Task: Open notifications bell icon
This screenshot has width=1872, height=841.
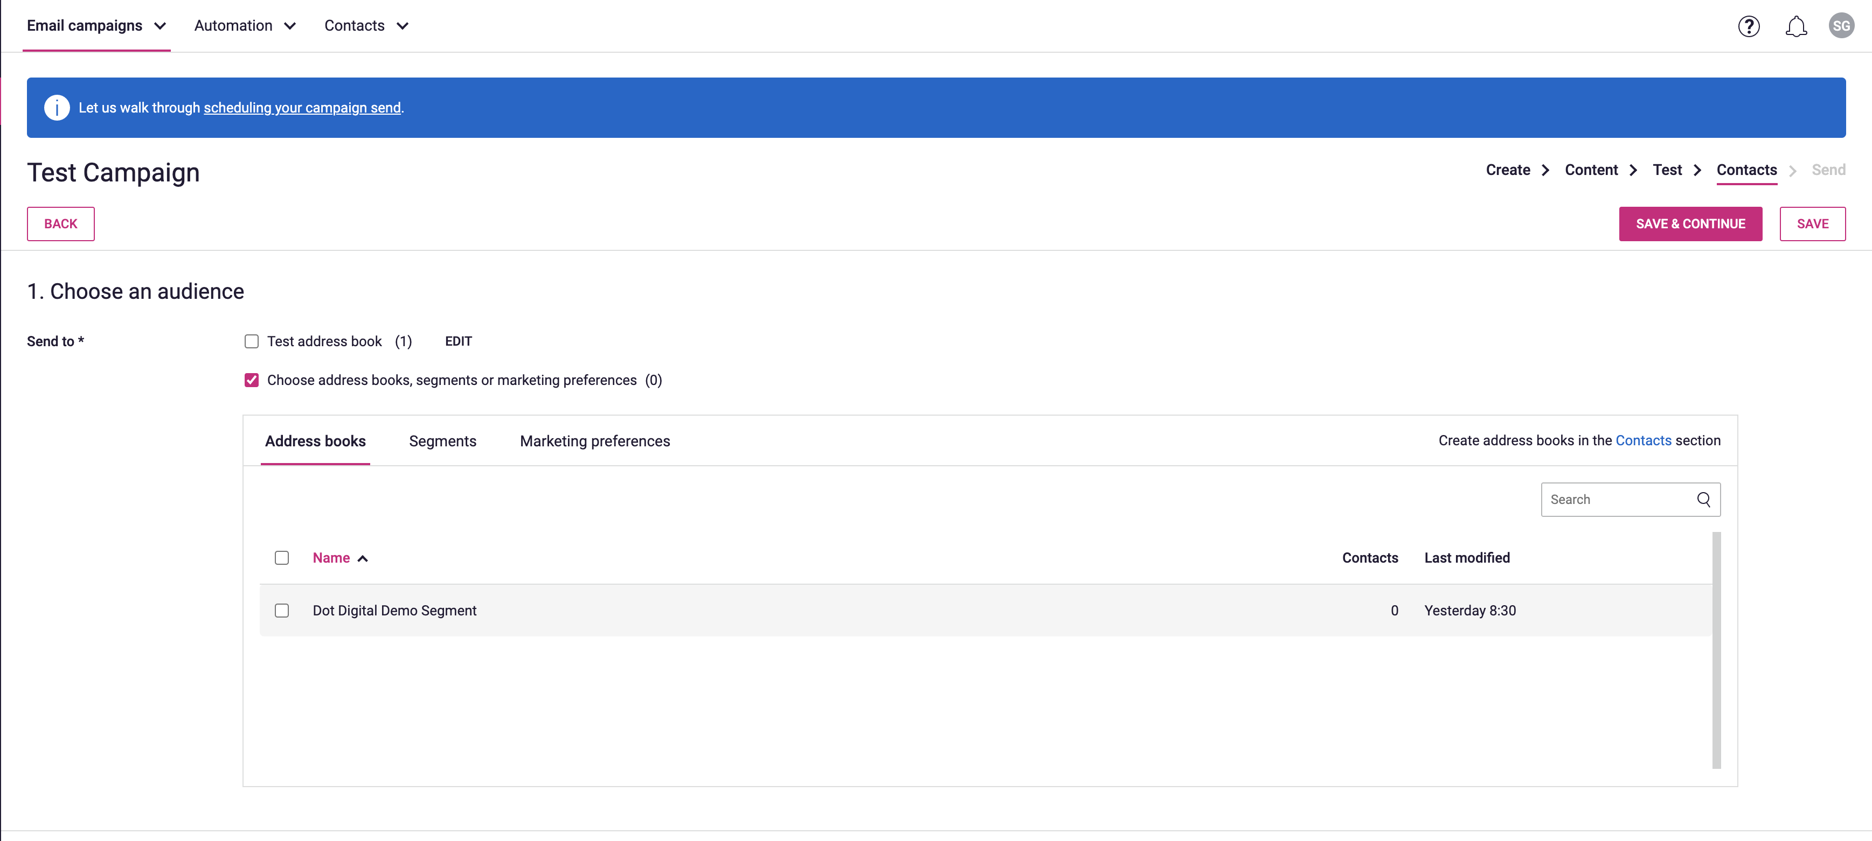Action: click(1795, 27)
